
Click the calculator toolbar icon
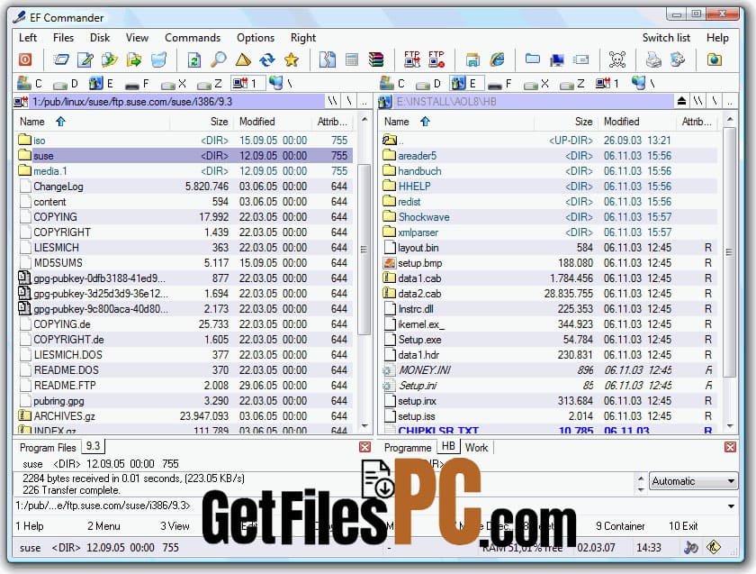(352, 59)
